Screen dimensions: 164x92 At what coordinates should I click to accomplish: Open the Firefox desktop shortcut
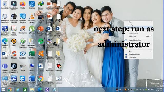(x=23, y=5)
